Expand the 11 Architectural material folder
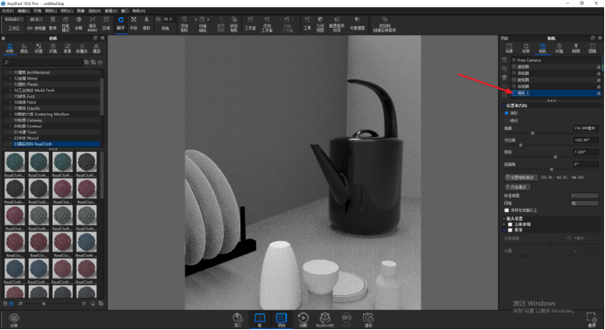The width and height of the screenshot is (605, 330). [x=10, y=72]
